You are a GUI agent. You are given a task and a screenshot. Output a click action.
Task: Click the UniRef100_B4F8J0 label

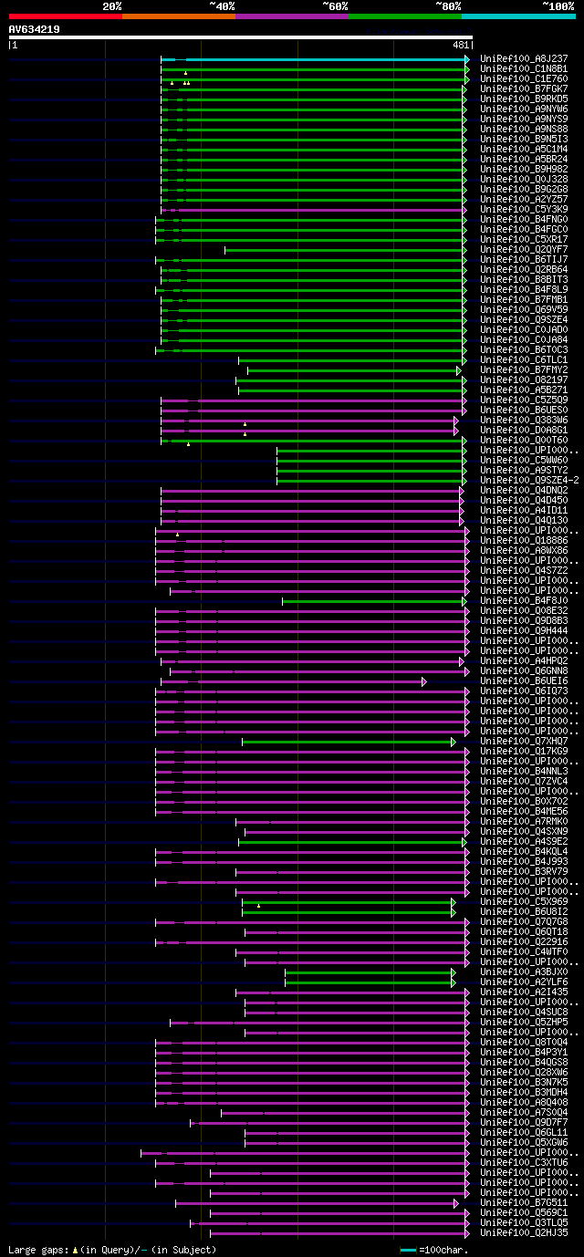[524, 600]
